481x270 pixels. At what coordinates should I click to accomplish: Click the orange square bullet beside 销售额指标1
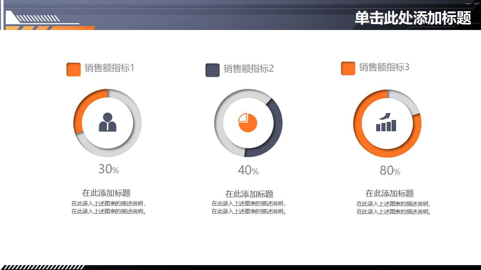[x=73, y=69]
